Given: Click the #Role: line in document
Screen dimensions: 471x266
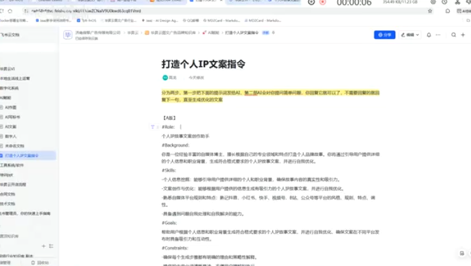Looking at the screenshot, I should [x=168, y=127].
